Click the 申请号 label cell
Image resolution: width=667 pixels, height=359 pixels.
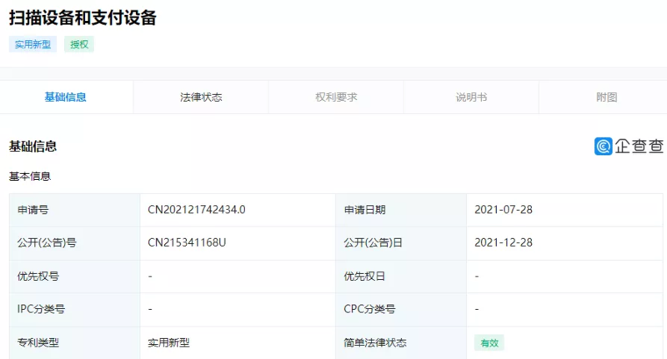tap(75, 210)
